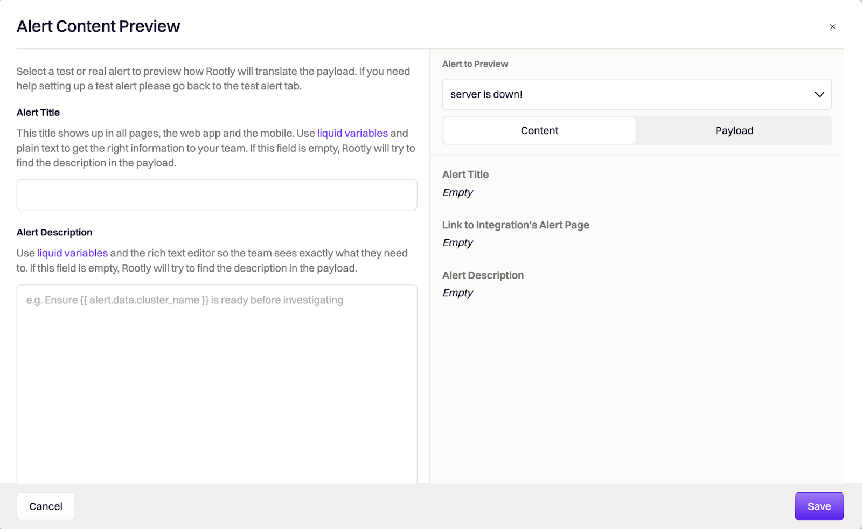Open the Alert to Preview dropdown

637,94
